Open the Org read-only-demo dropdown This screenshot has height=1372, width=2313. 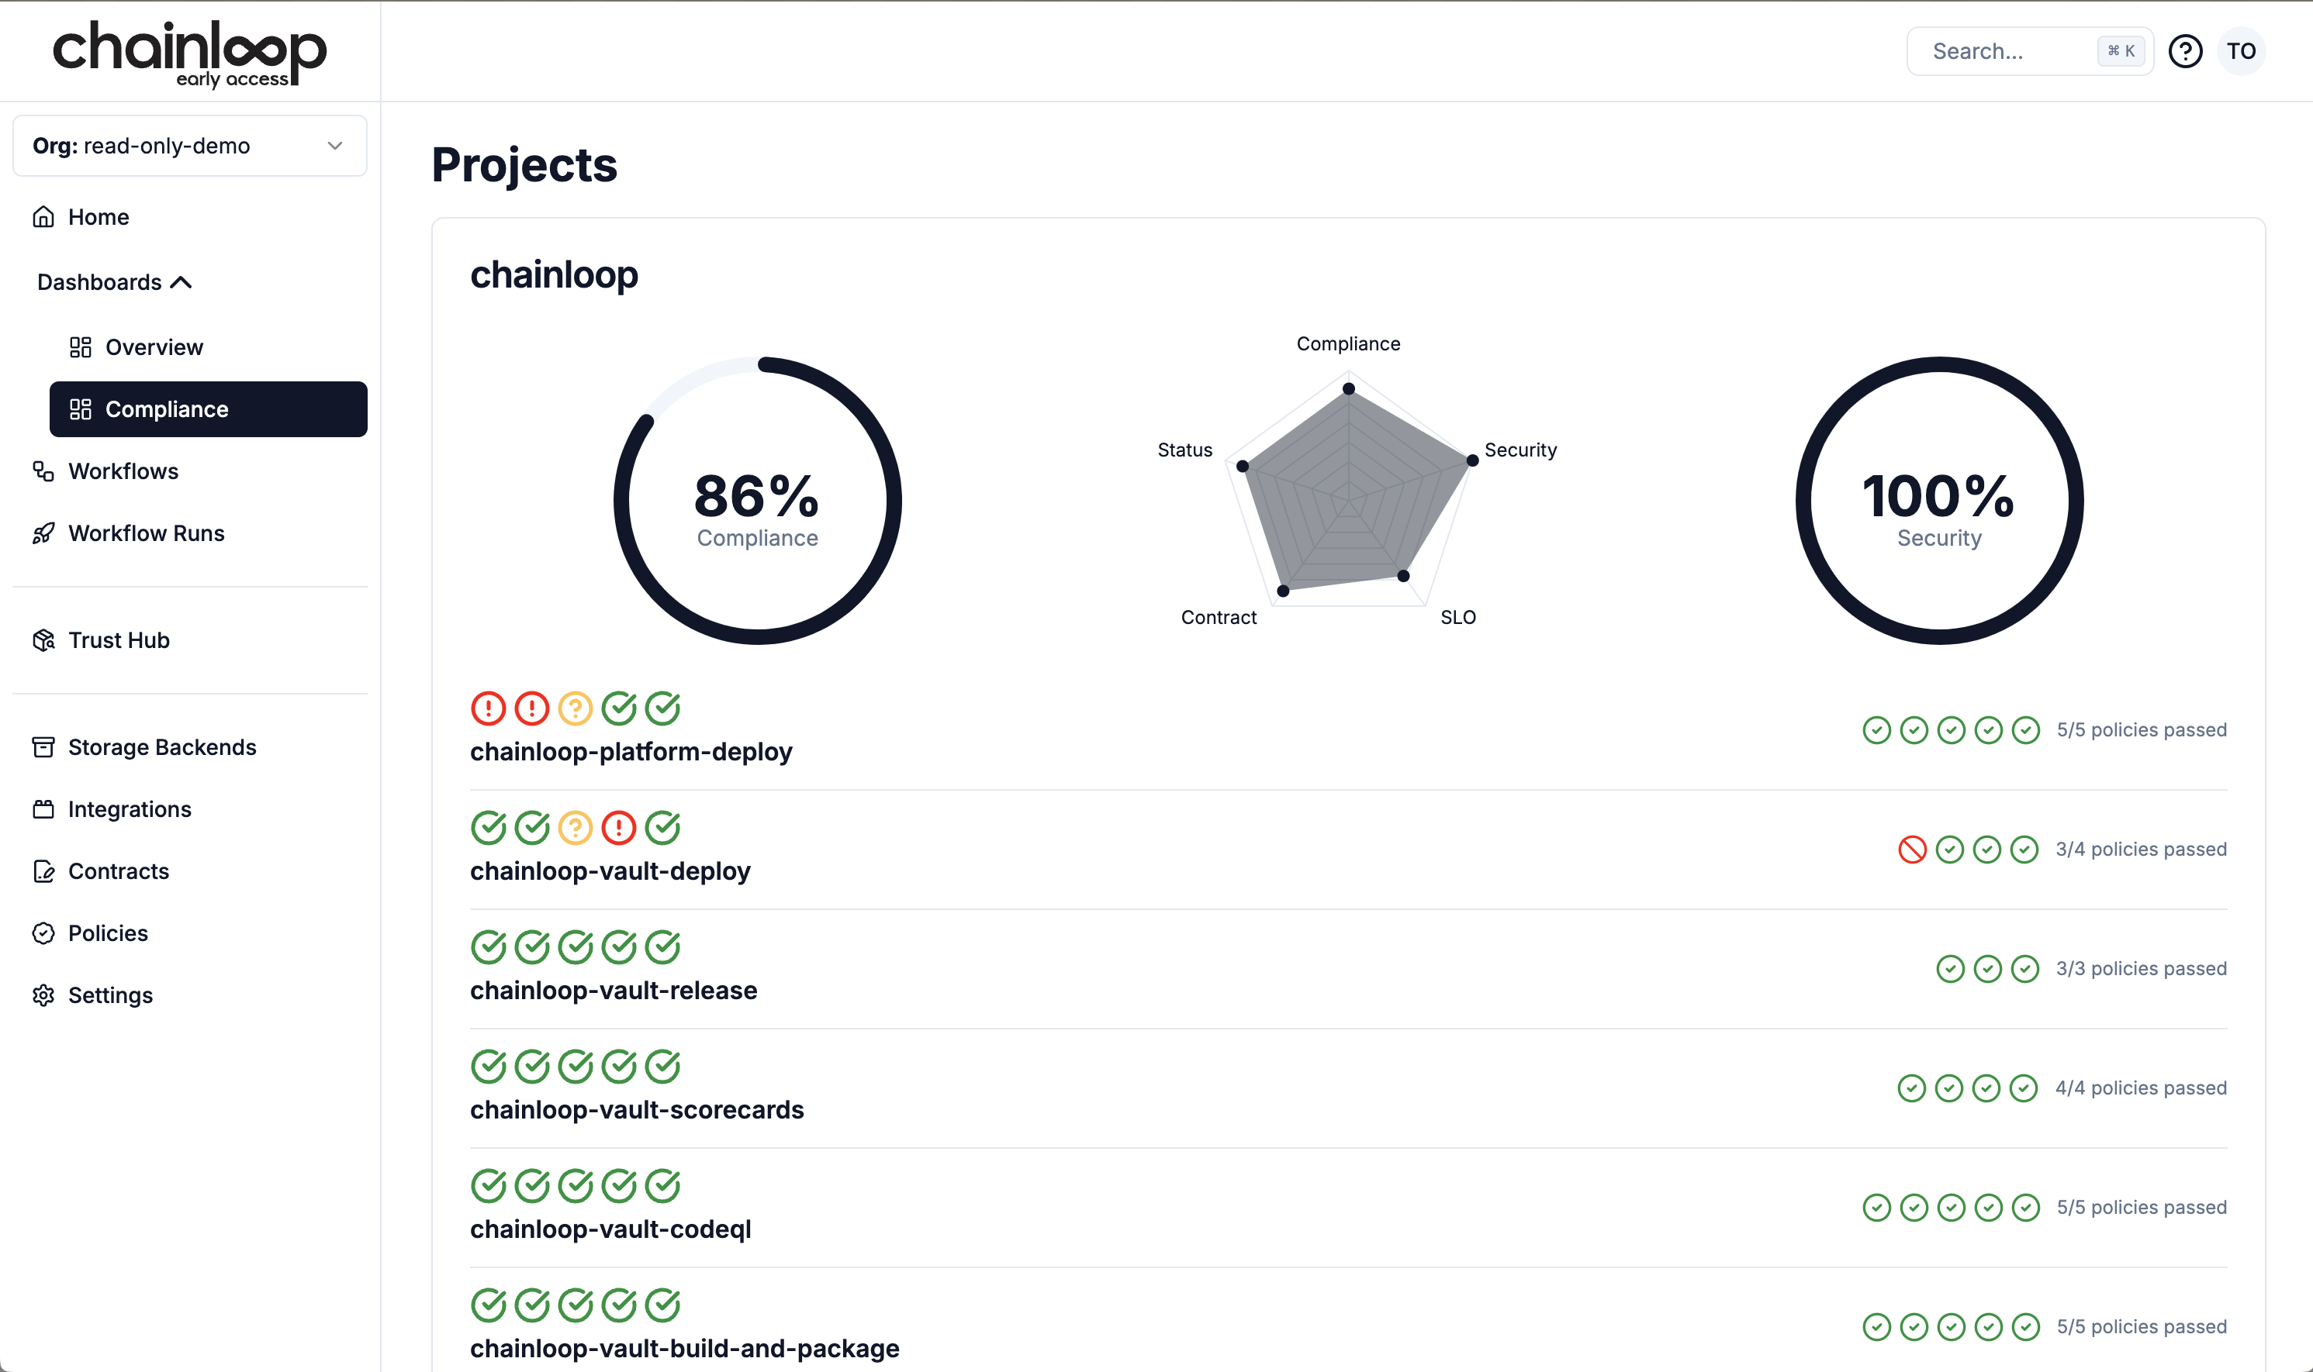[189, 146]
